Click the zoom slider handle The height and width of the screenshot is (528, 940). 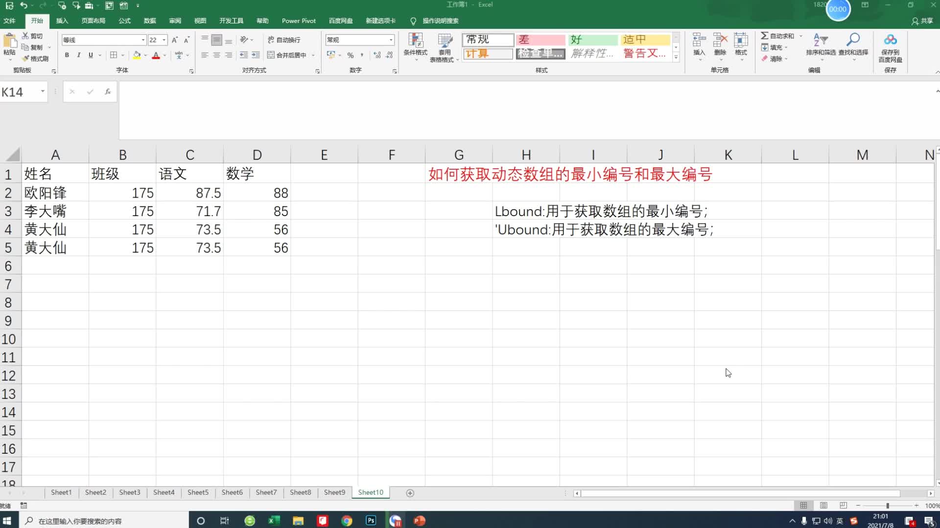point(888,506)
